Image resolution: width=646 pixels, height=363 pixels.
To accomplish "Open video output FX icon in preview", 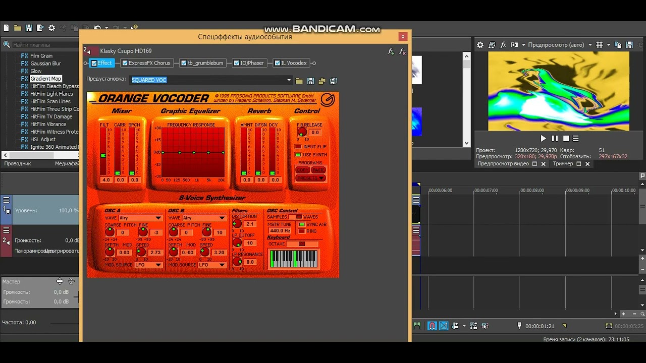I will point(503,45).
